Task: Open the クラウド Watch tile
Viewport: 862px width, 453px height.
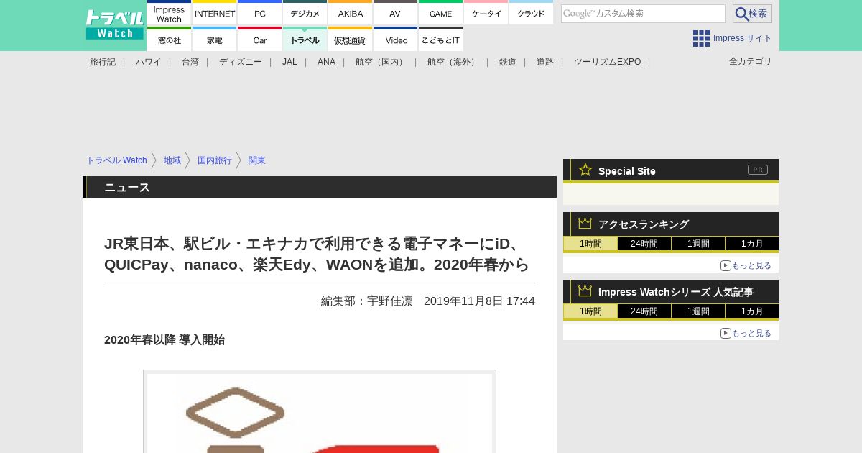Action: (x=531, y=12)
